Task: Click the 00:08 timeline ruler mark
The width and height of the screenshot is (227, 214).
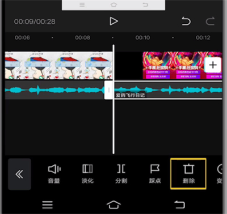Action: [x=82, y=37]
